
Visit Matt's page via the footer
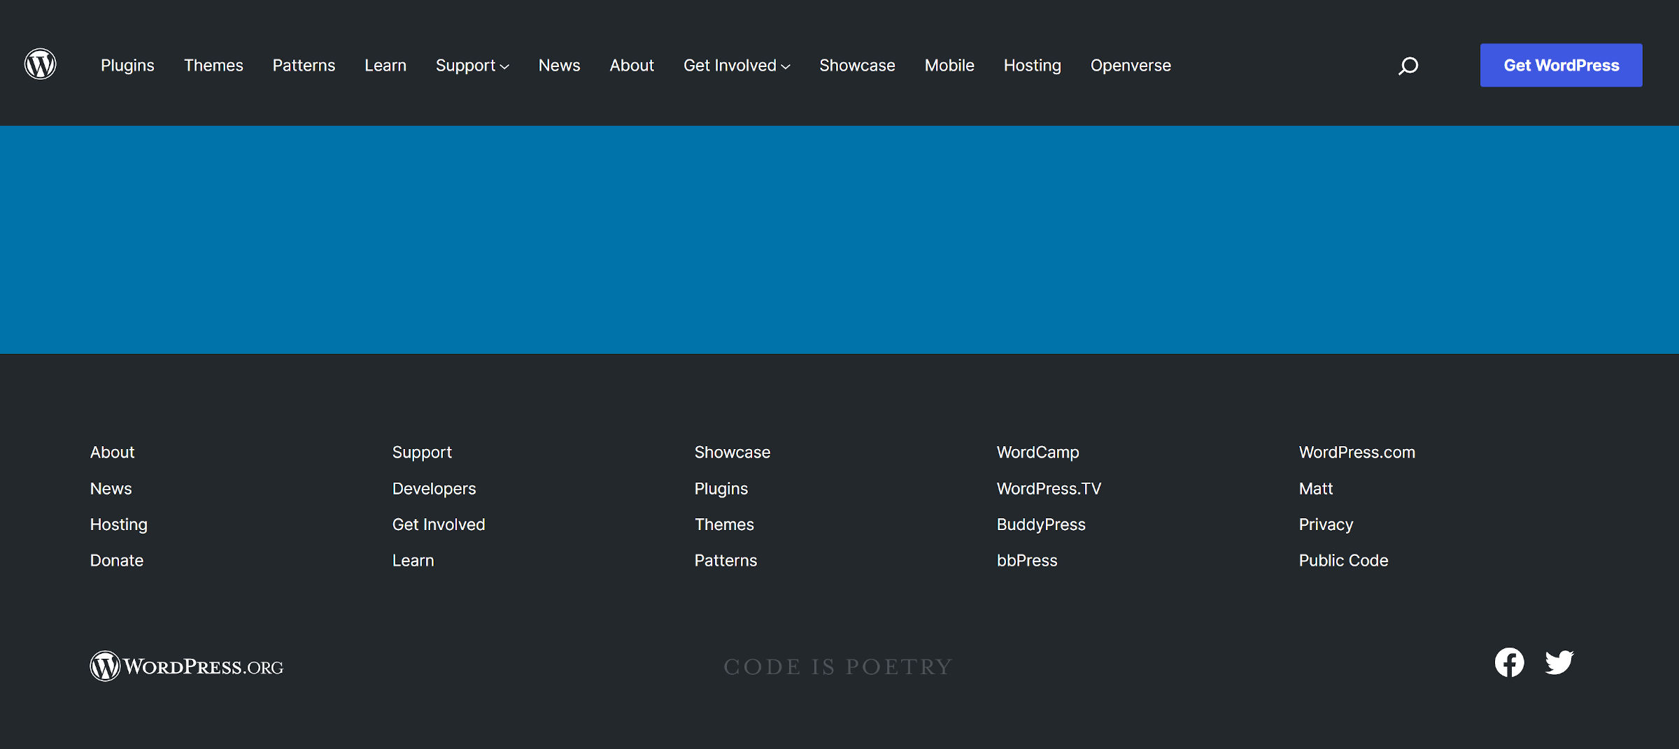point(1315,488)
